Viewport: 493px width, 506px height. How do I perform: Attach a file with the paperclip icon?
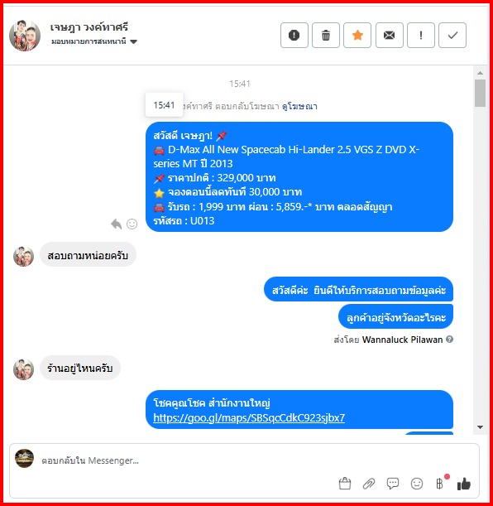369,484
